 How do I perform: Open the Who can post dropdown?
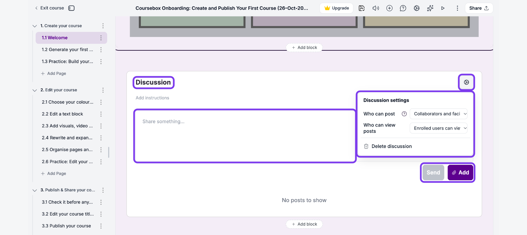coord(439,114)
